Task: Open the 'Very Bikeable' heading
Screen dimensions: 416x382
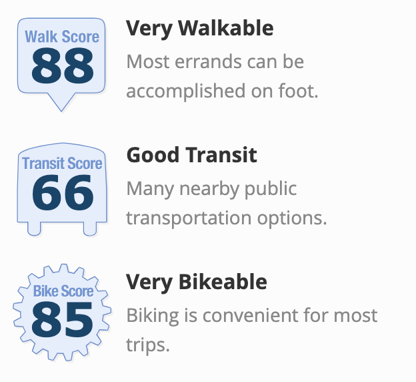Action: point(197,282)
